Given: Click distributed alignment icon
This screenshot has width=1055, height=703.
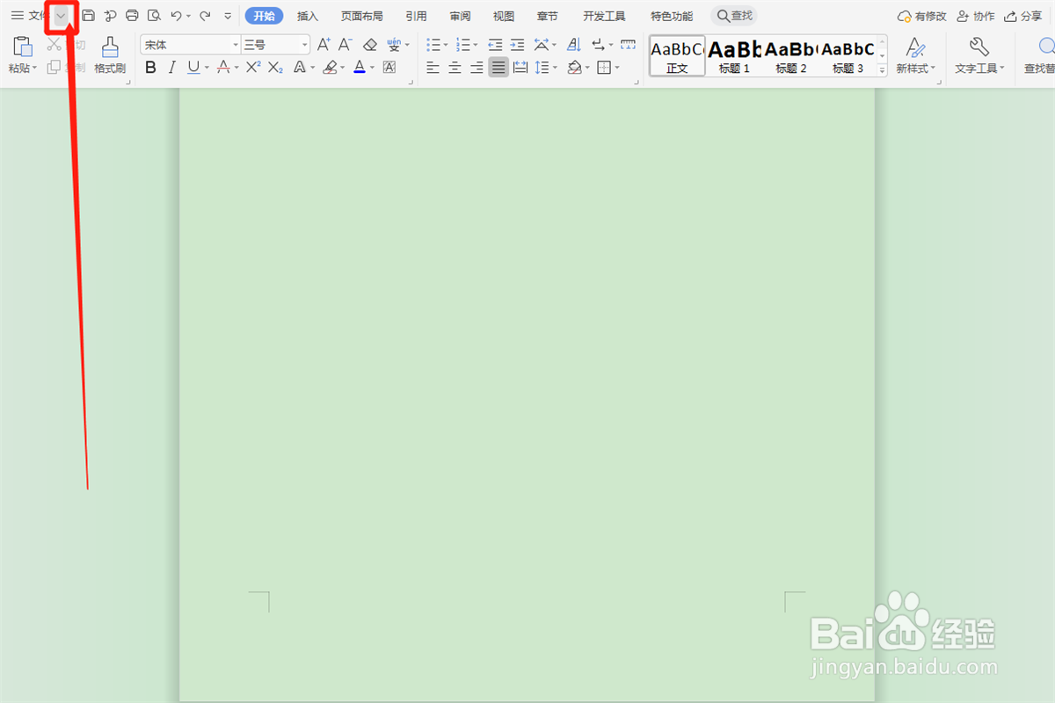Looking at the screenshot, I should pyautogui.click(x=520, y=67).
